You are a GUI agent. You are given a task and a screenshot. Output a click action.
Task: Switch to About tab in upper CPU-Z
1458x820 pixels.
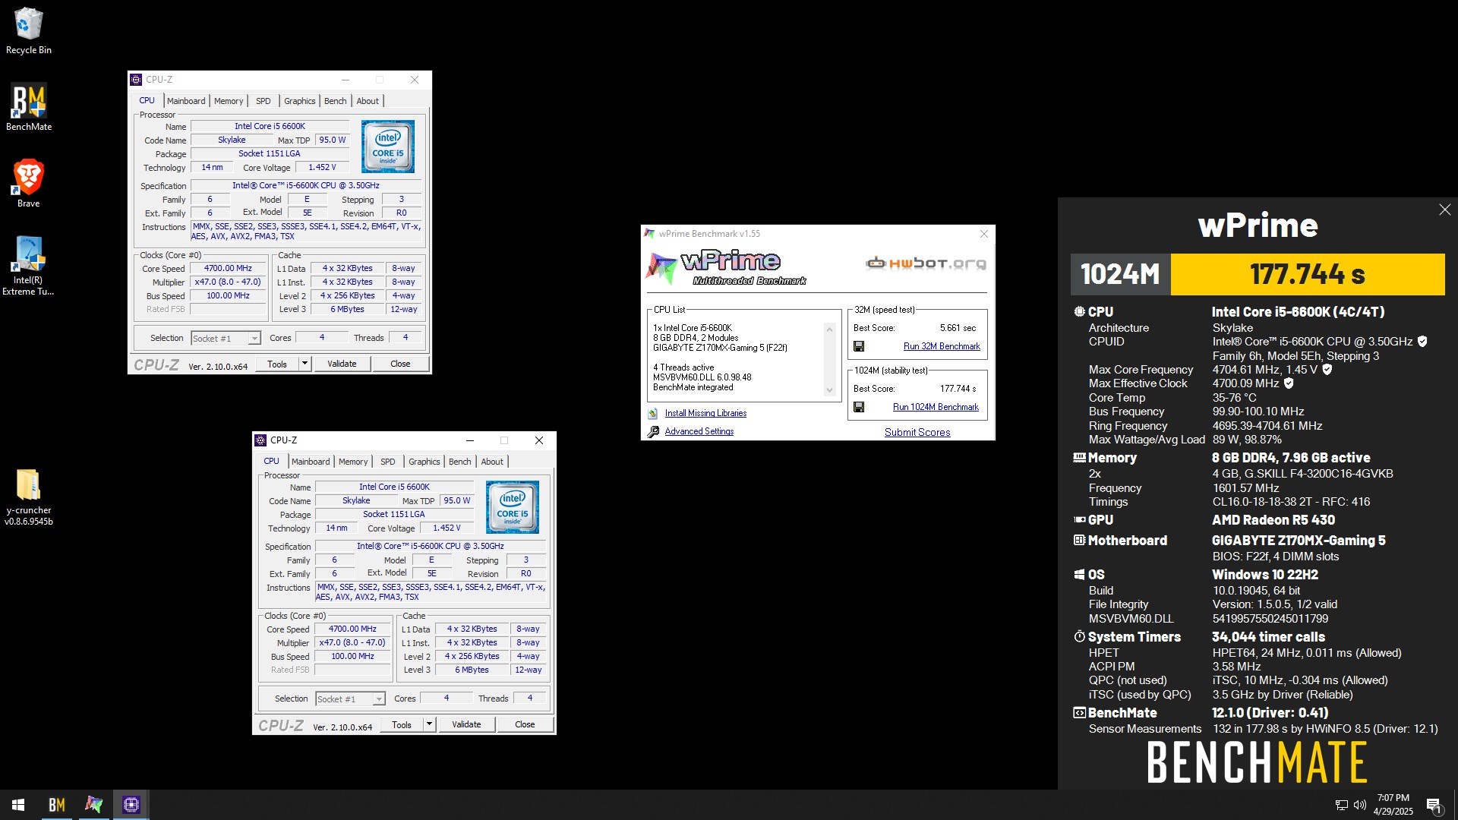pos(368,101)
